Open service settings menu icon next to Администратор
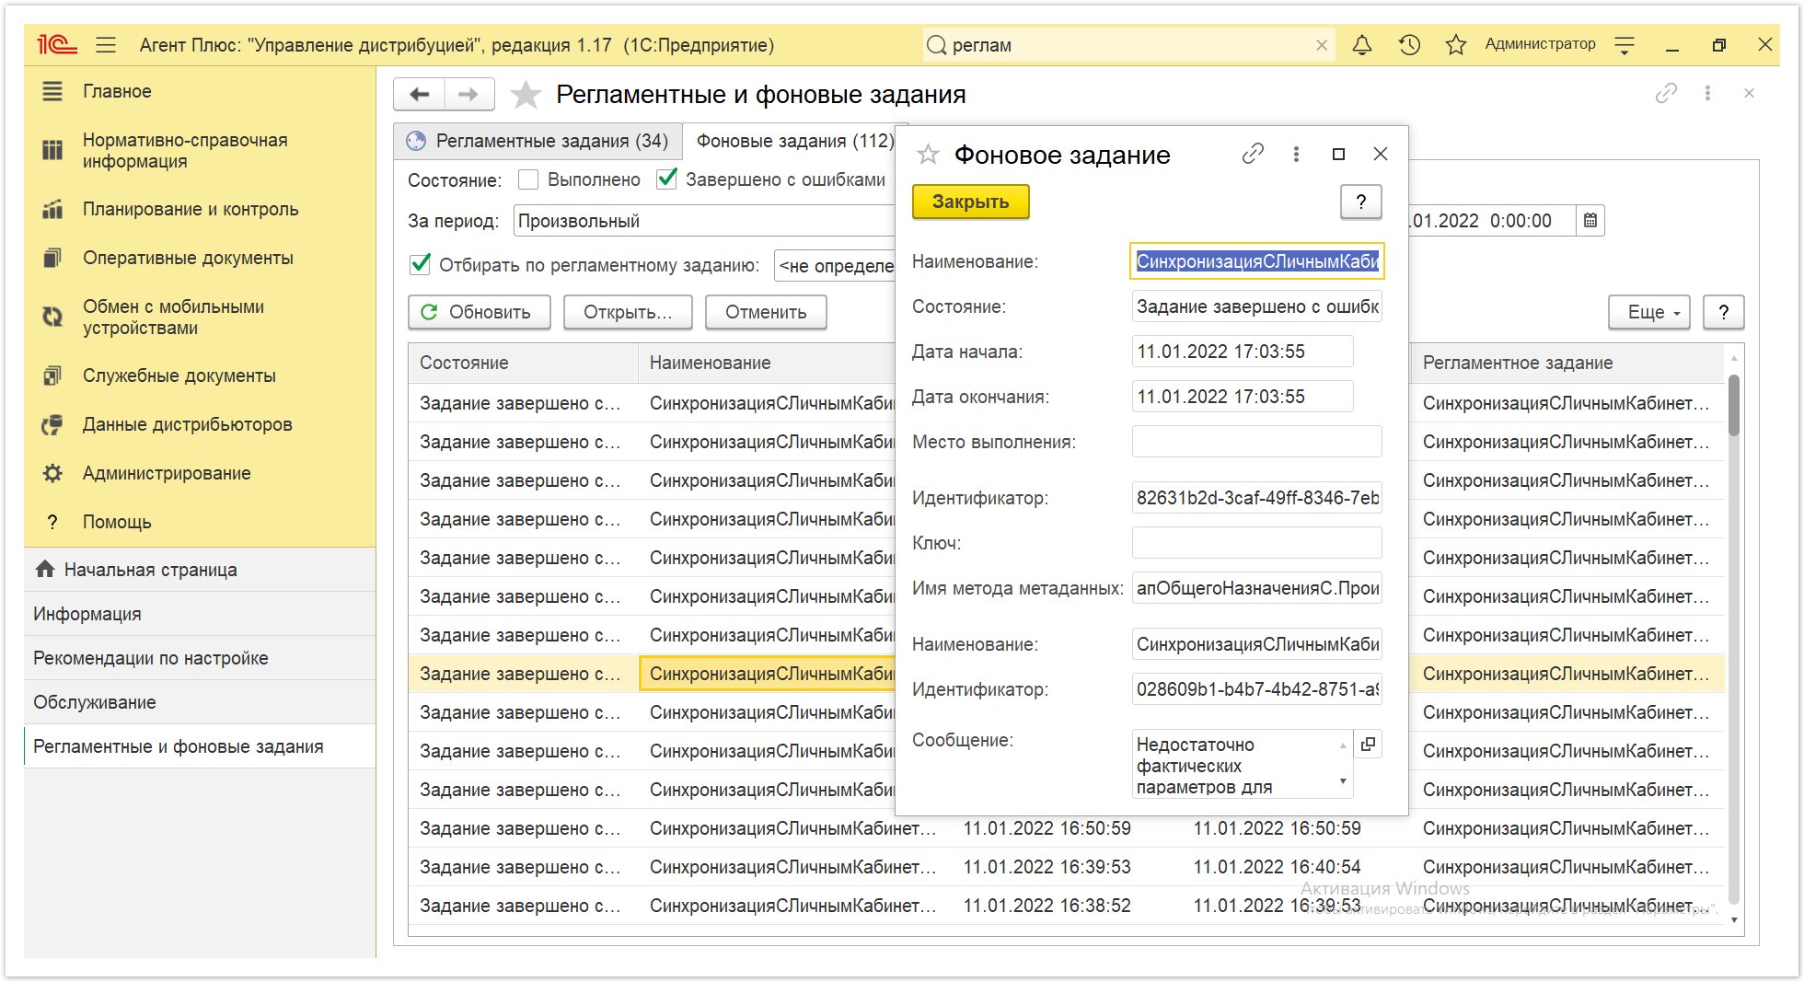The height and width of the screenshot is (982, 1804). (x=1625, y=44)
